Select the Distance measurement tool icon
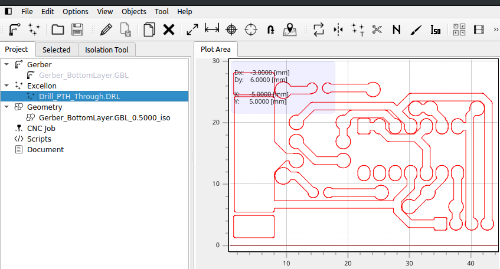Viewport: 500px width, 269px height. click(x=211, y=29)
